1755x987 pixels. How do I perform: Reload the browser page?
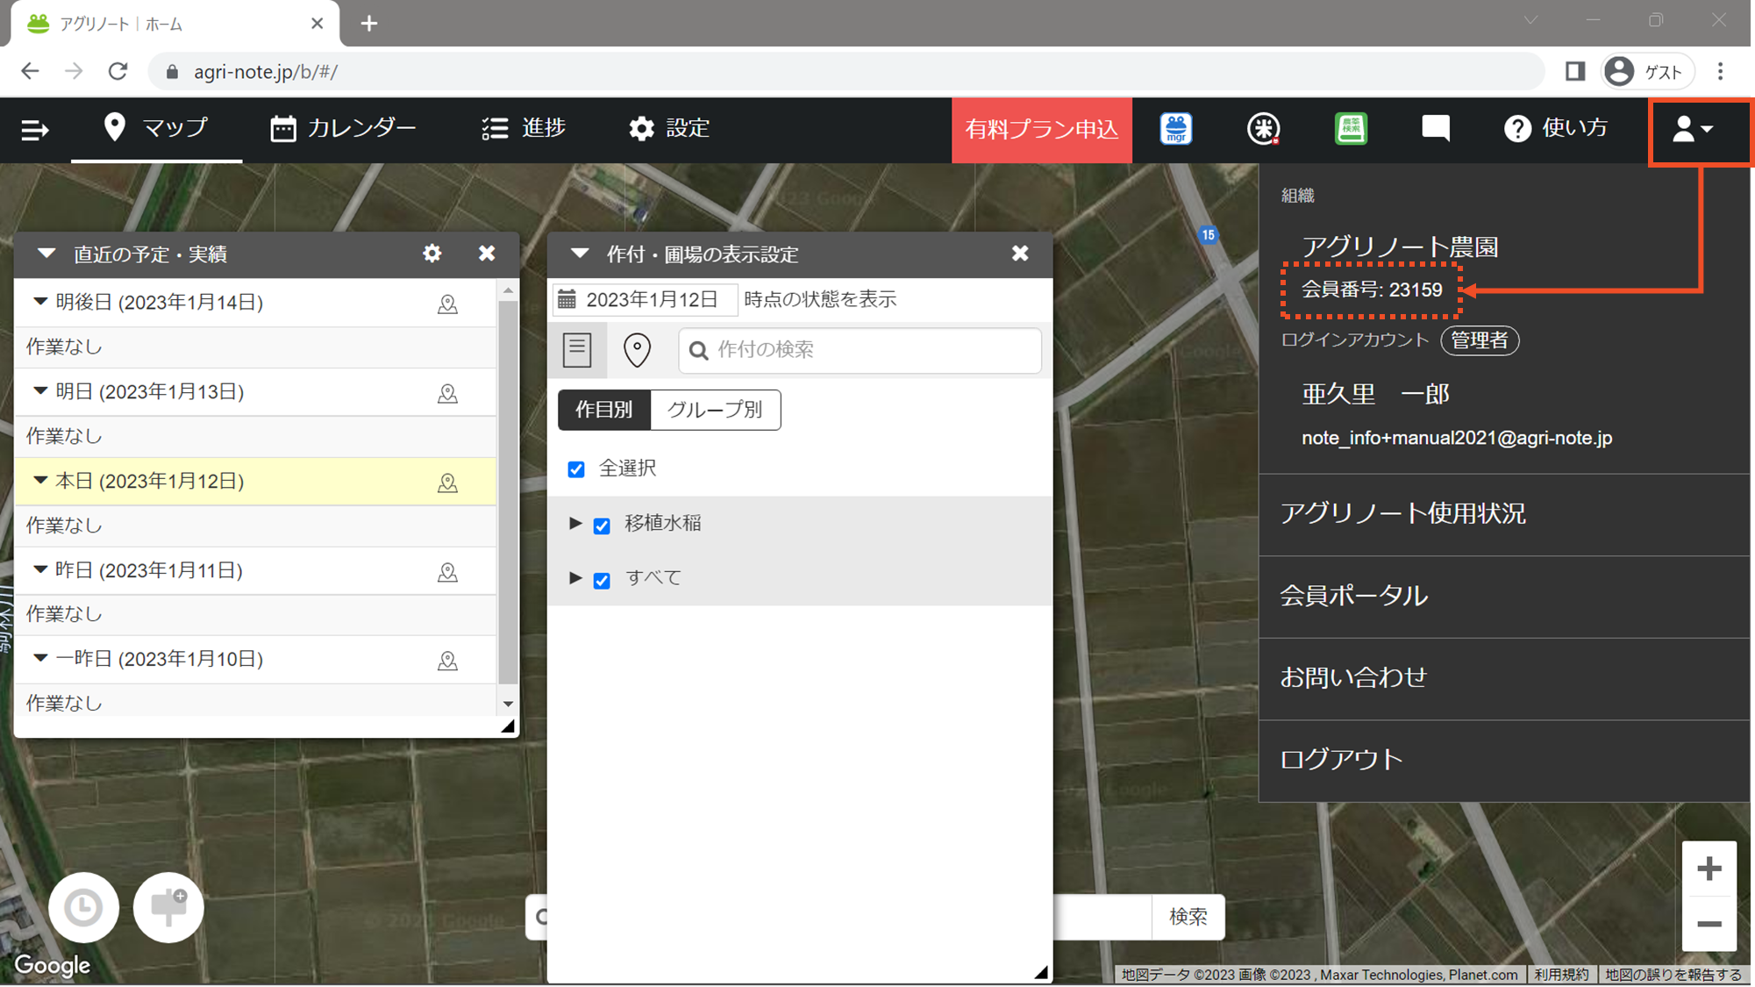118,71
